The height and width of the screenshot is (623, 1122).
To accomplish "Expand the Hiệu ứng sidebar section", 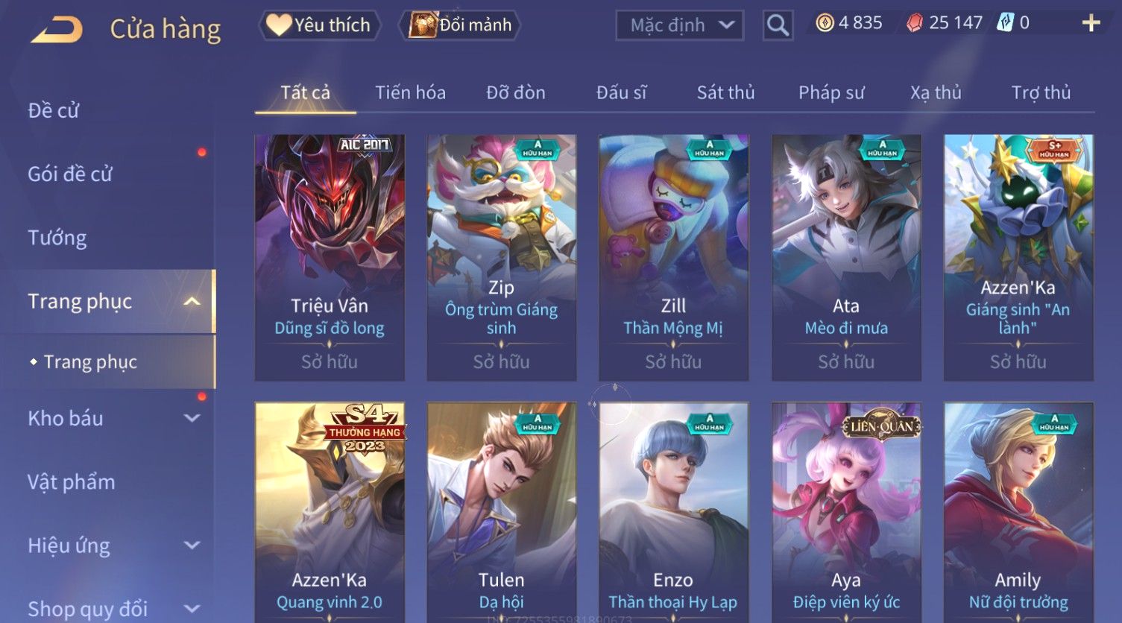I will (192, 545).
